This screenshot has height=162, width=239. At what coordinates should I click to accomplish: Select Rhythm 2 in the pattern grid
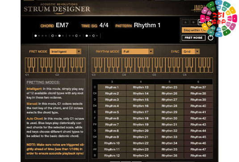point(112,93)
